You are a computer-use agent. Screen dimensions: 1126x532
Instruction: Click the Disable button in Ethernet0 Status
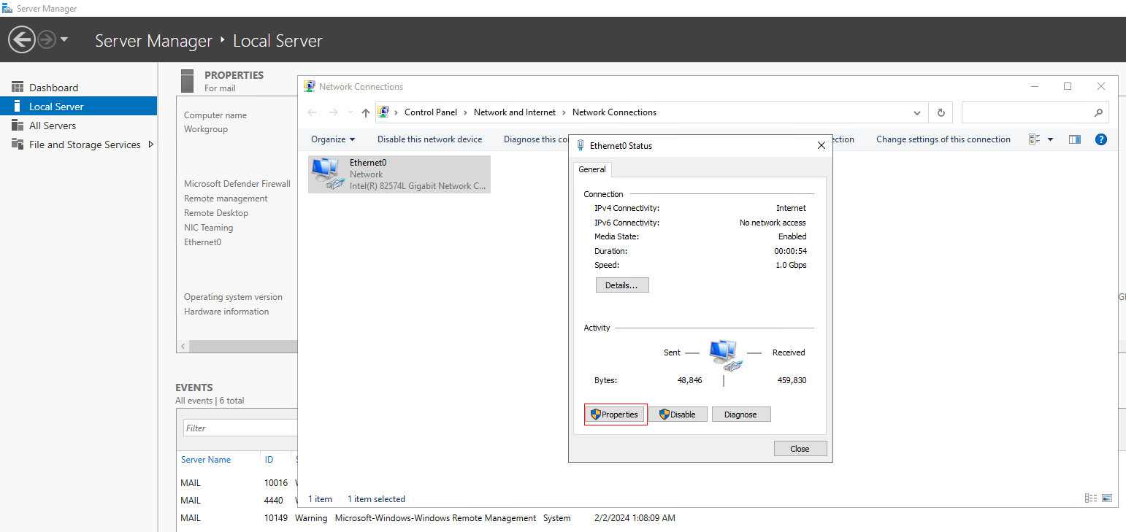[x=678, y=415]
